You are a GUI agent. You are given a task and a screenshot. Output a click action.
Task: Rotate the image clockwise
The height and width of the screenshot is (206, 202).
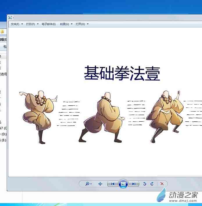pos(152,184)
